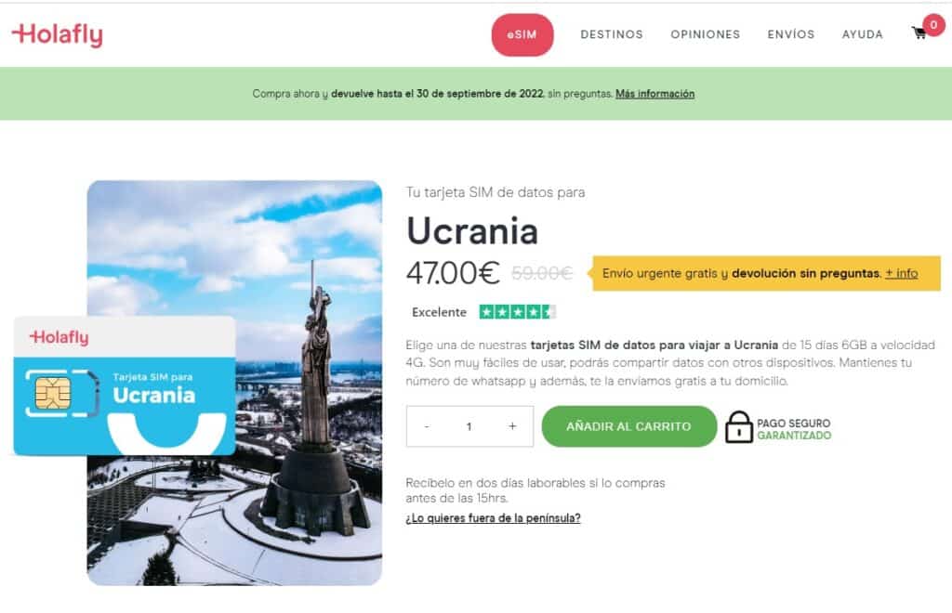Click the quantity number field
The image size is (952, 613).
469,427
